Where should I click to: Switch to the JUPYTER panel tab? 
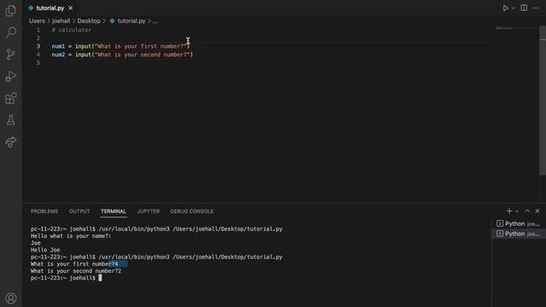[148, 211]
